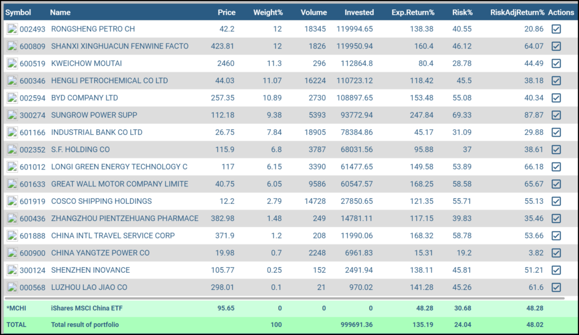
Task: Click the iShares MSCI China ETF name
Action: tap(87, 308)
